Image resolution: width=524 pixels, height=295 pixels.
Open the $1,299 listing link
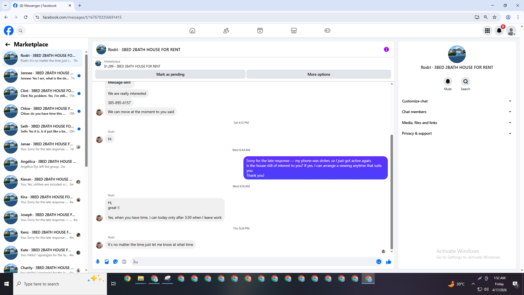point(132,66)
